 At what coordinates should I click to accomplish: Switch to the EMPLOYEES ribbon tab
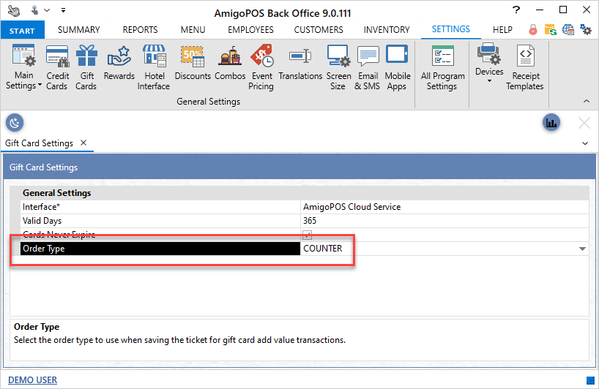click(250, 30)
